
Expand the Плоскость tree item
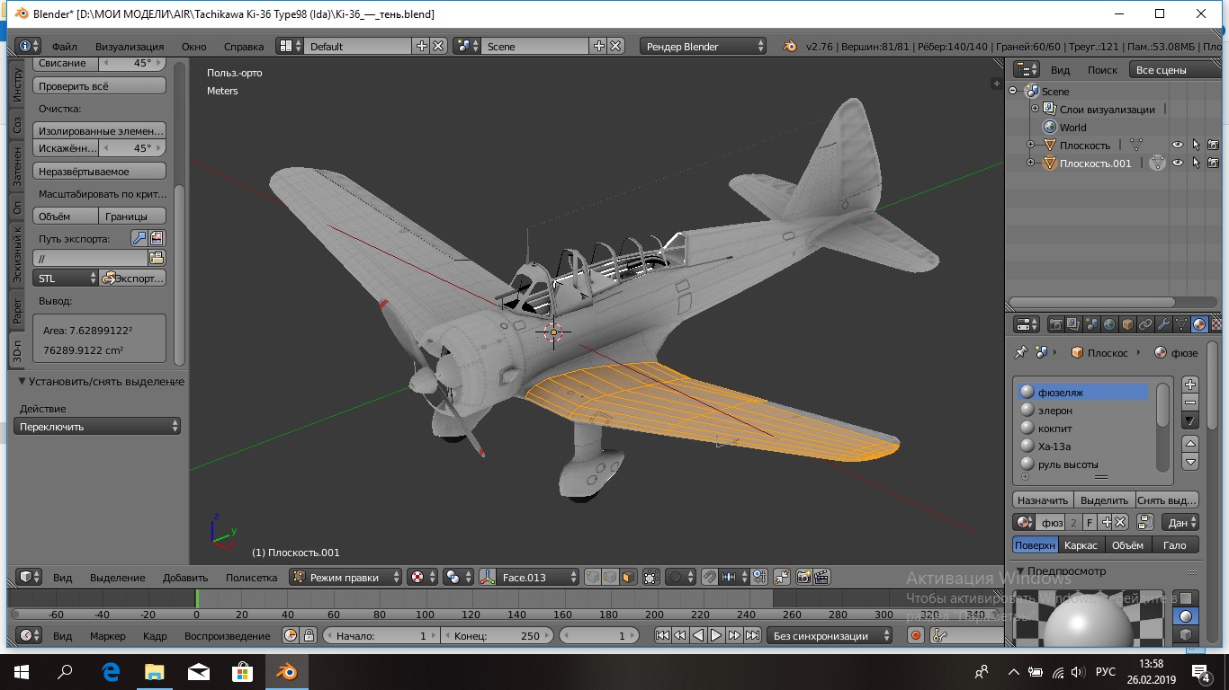[1030, 145]
